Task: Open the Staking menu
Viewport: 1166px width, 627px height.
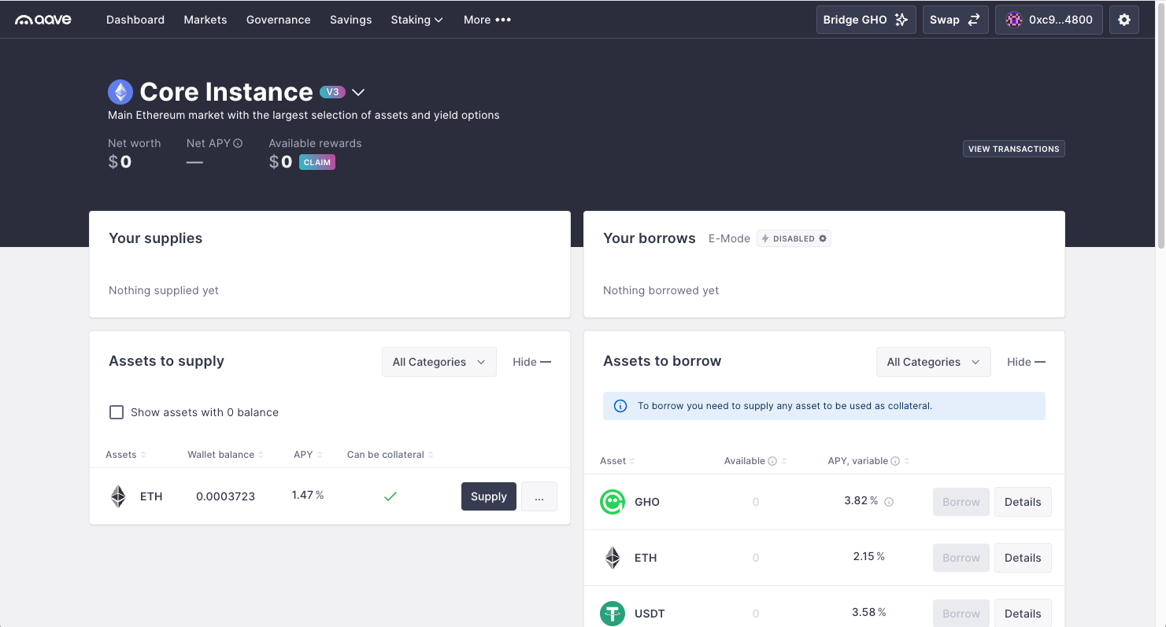Action: 416,20
